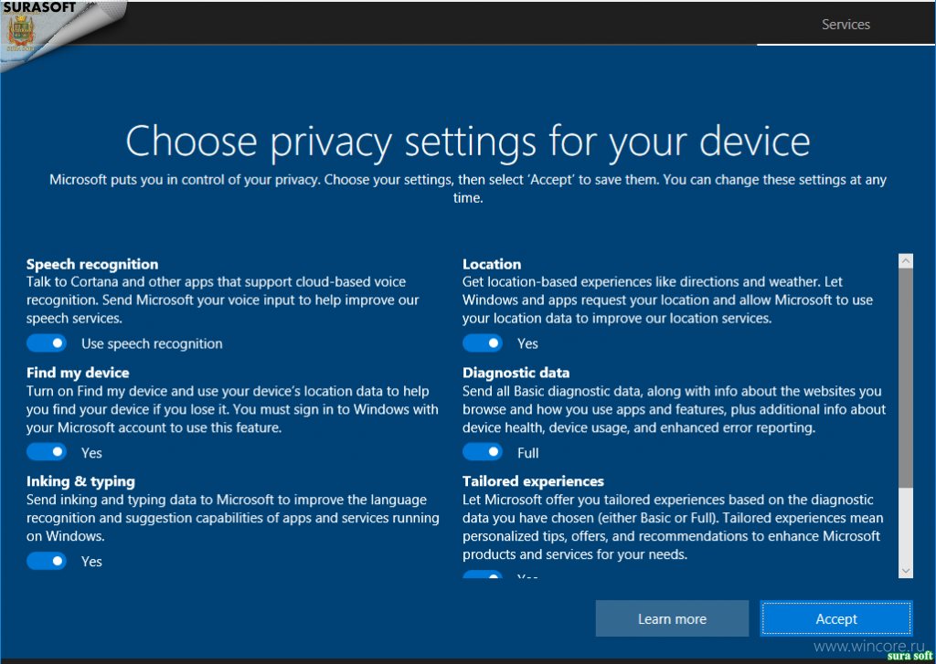Viewport: 936px width, 664px height.
Task: Click the Learn more button
Action: click(672, 618)
